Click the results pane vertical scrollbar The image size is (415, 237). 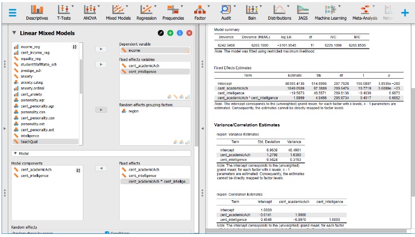(x=413, y=142)
